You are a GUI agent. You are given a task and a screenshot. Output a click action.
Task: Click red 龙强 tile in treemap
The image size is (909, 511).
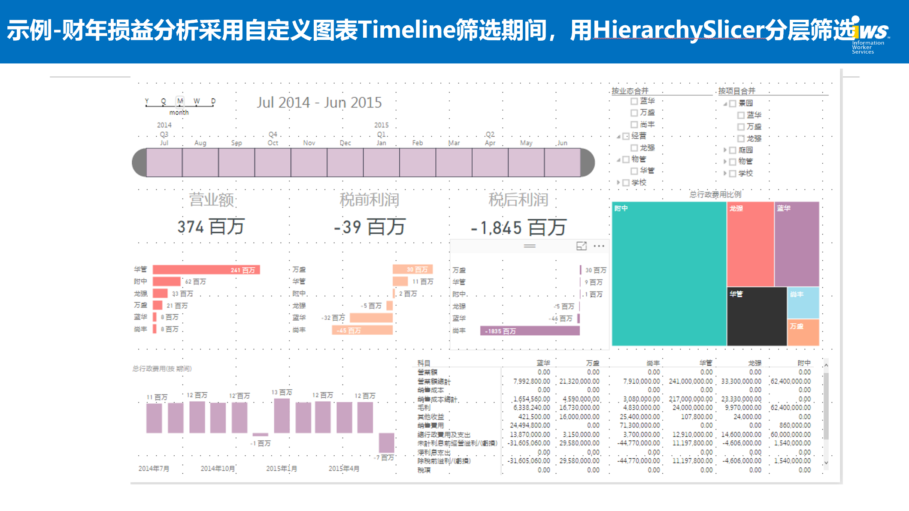(751, 244)
